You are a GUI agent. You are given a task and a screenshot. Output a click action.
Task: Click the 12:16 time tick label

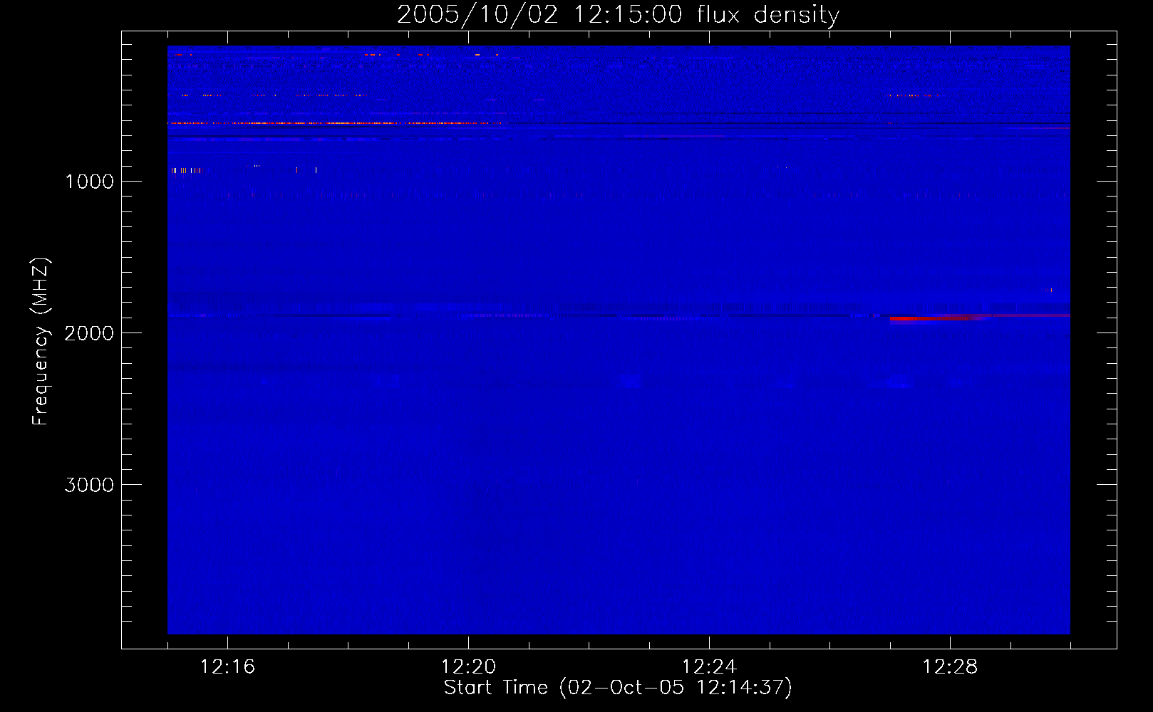[x=227, y=667]
